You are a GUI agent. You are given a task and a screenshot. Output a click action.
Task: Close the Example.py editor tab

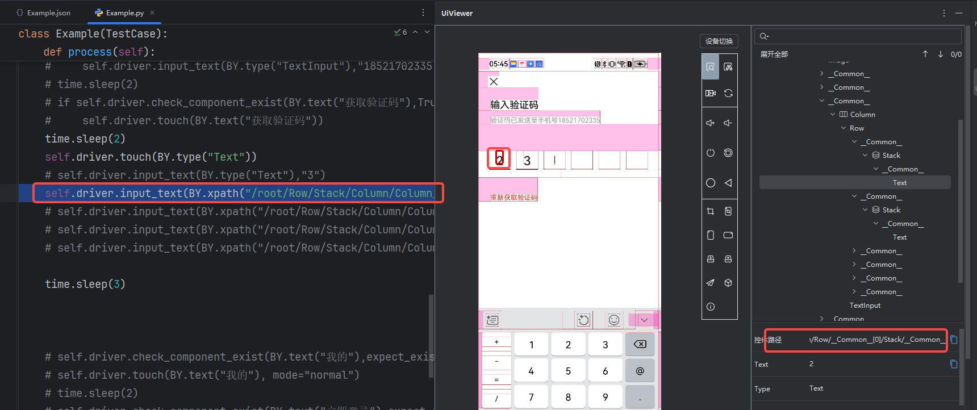(152, 12)
